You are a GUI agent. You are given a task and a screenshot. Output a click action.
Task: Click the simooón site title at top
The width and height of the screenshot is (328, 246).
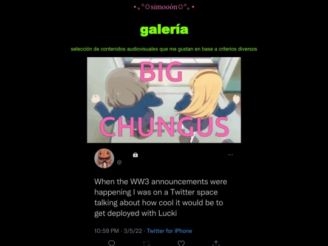click(164, 7)
